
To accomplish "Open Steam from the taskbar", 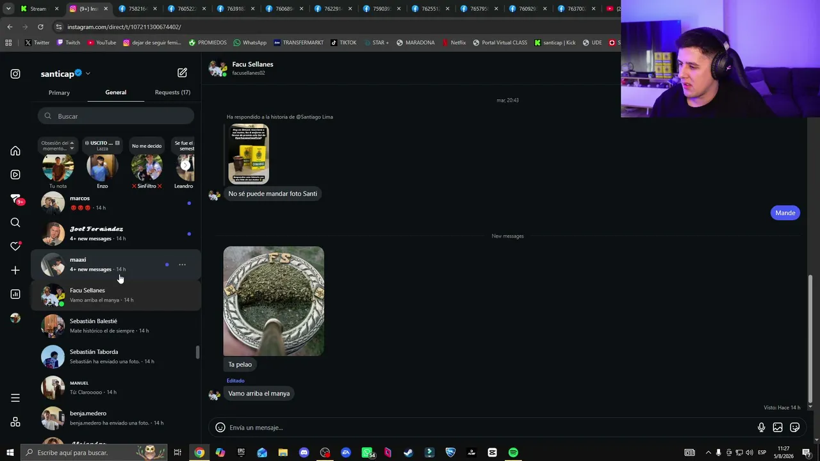I will click(408, 453).
